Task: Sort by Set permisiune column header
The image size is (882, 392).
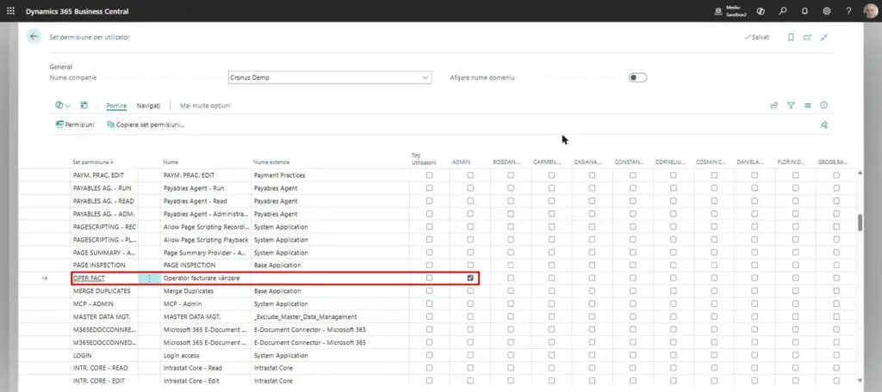Action: pyautogui.click(x=93, y=162)
